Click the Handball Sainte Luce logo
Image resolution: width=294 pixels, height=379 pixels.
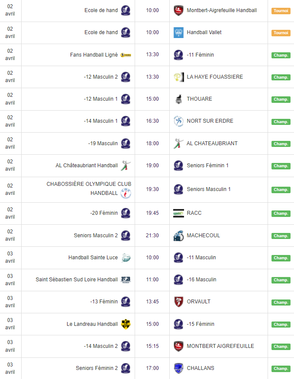pyautogui.click(x=126, y=258)
